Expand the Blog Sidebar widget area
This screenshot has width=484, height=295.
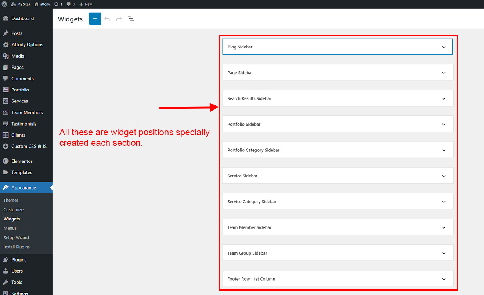tap(444, 47)
